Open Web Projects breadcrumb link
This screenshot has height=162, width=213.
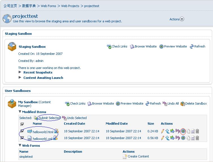click(x=70, y=6)
